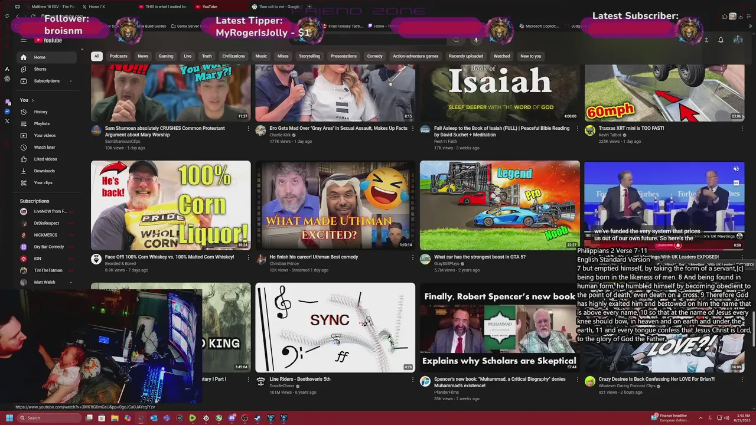Screen dimensions: 756x425
Task: Switch to the 11am cdt to est Google tab
Action: click(x=276, y=6)
